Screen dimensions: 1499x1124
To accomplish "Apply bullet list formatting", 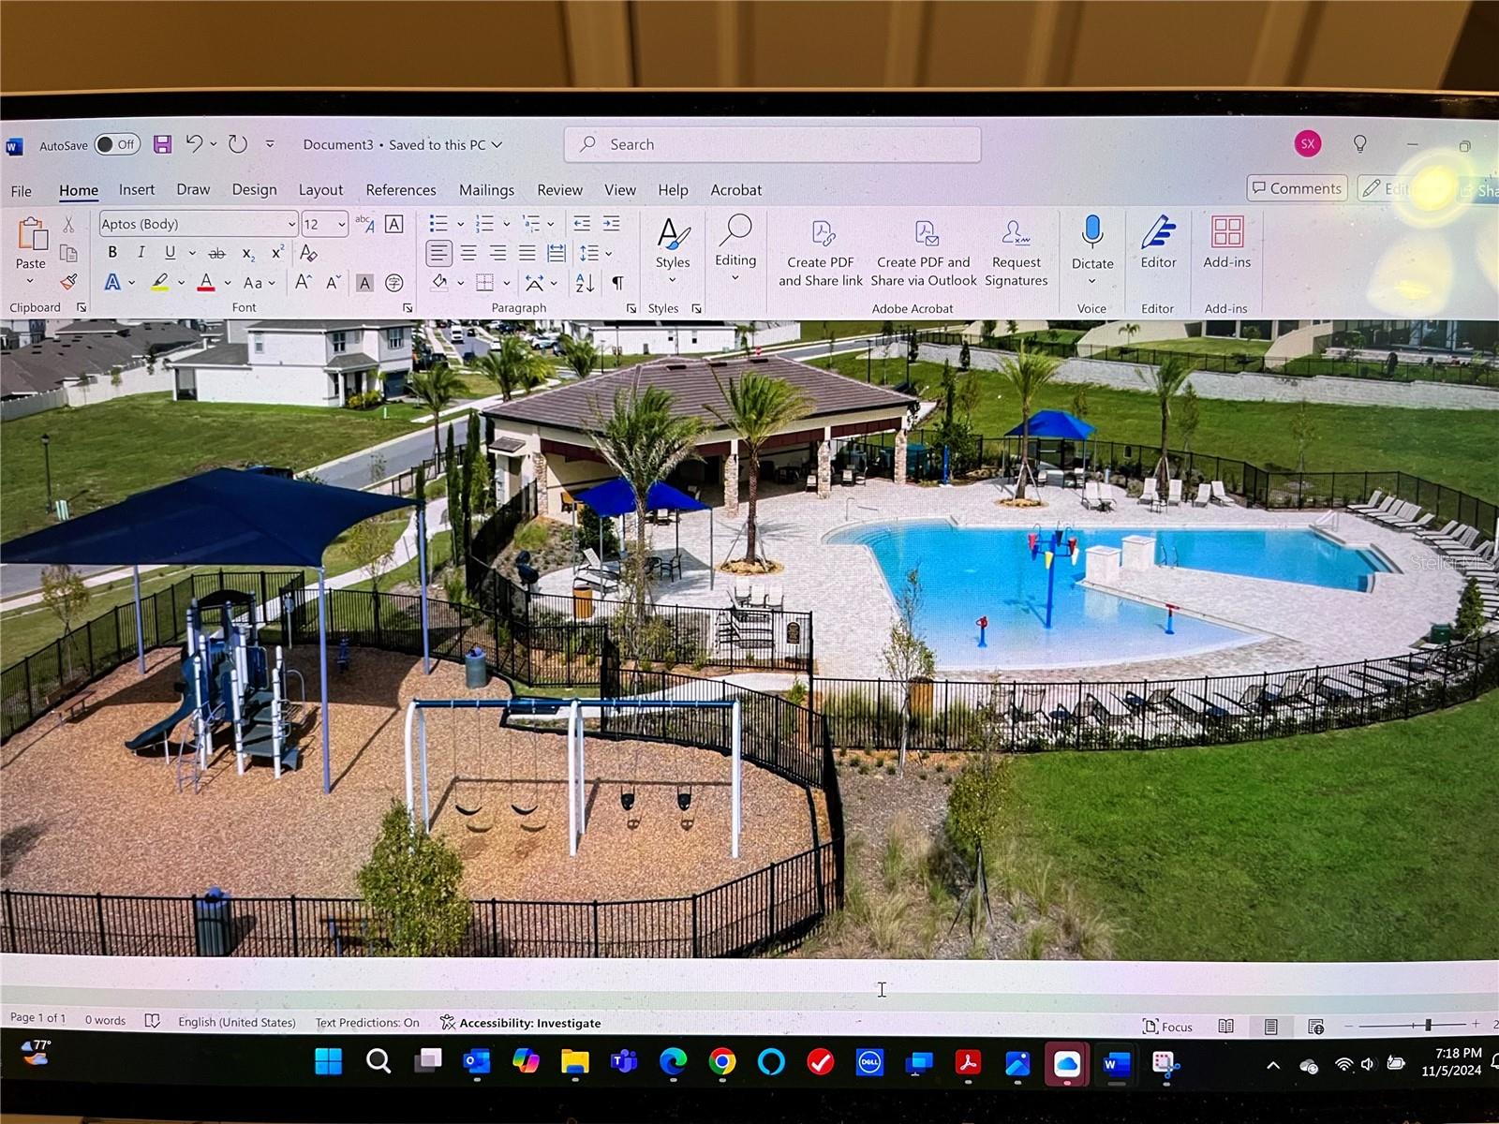I will (438, 224).
